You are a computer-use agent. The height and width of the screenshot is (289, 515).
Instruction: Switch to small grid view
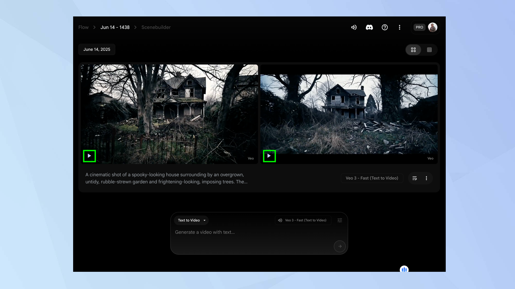[x=429, y=50]
